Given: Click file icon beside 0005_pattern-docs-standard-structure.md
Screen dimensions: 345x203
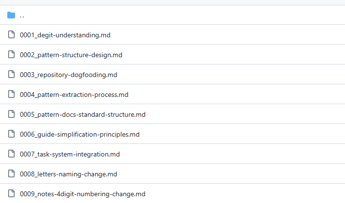Looking at the screenshot, I should tap(11, 114).
